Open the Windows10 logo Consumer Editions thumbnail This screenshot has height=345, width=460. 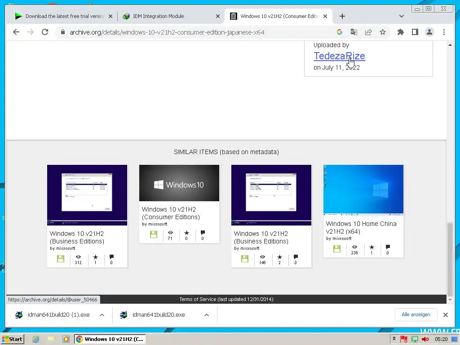pyautogui.click(x=179, y=183)
